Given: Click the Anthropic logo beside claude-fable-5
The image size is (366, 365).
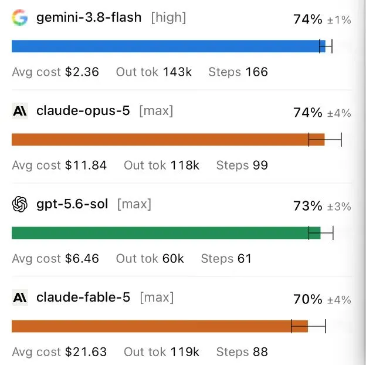Looking at the screenshot, I should click(x=20, y=298).
